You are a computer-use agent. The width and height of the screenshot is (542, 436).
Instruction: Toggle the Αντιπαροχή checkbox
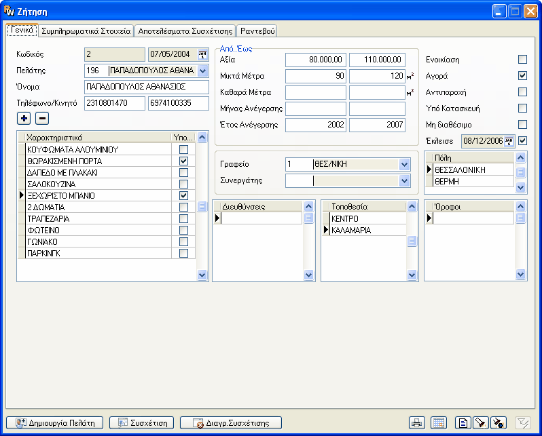click(x=523, y=92)
